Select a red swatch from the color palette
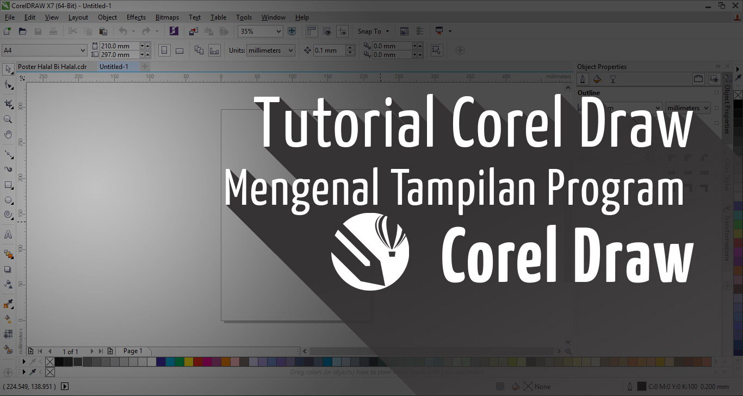The image size is (743, 396). click(197, 361)
